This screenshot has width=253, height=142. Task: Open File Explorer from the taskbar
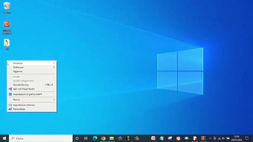coord(111,138)
